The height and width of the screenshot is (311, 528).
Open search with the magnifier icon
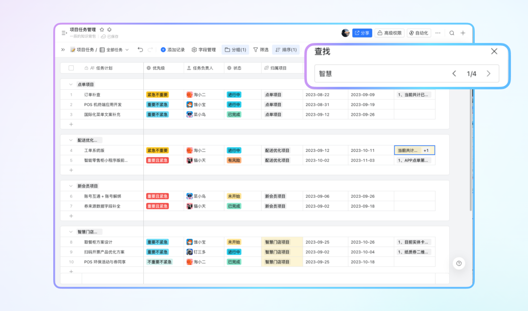(x=452, y=33)
